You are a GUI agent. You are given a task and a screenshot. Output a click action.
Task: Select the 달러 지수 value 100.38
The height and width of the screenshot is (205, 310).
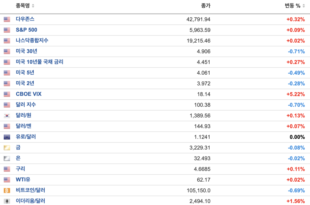click(202, 105)
